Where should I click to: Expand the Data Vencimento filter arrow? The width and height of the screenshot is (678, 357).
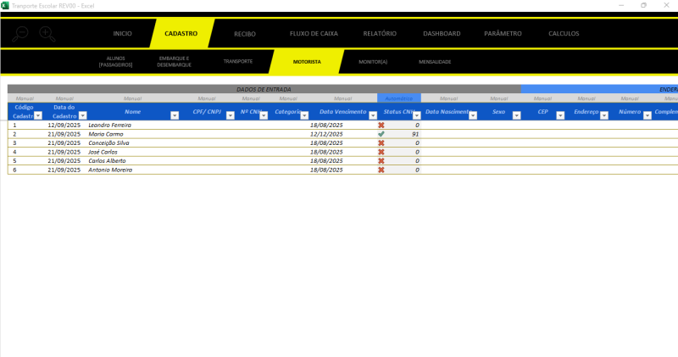coord(371,115)
